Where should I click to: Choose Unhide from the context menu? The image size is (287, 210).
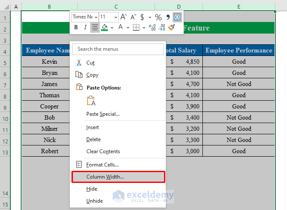[118, 201]
